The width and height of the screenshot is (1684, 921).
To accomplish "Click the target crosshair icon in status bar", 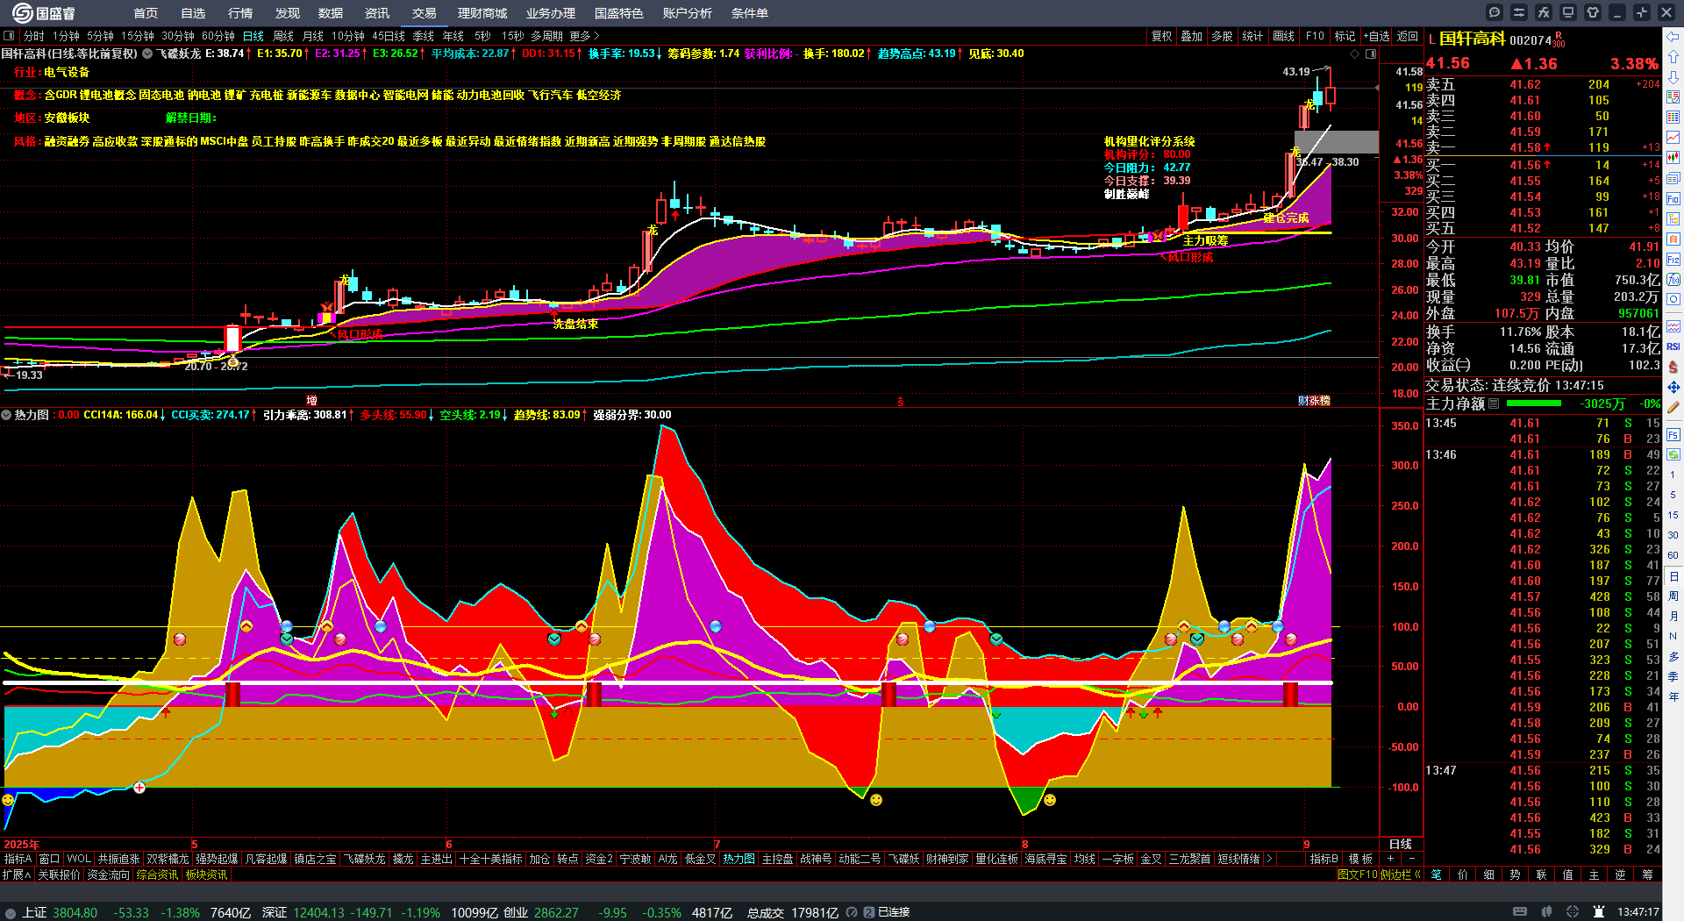I will (1573, 911).
